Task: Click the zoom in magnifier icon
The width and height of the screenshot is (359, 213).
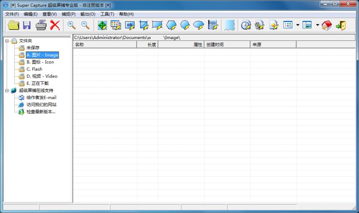Action: point(71,25)
